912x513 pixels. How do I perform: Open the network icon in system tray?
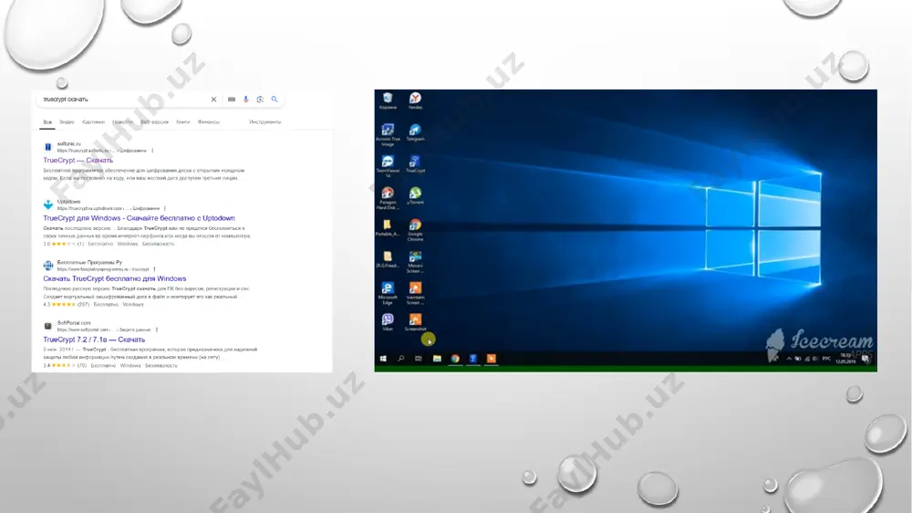(806, 359)
